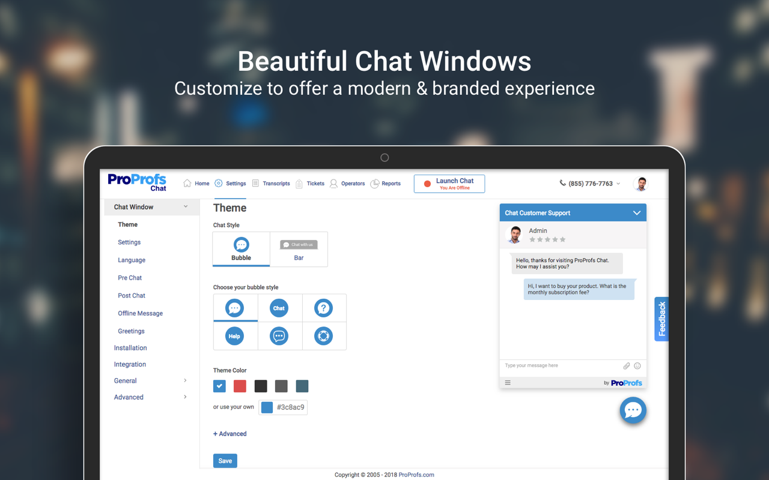Screen dimensions: 769x480
Task: Click the greeting message from Admin
Action: point(567,263)
